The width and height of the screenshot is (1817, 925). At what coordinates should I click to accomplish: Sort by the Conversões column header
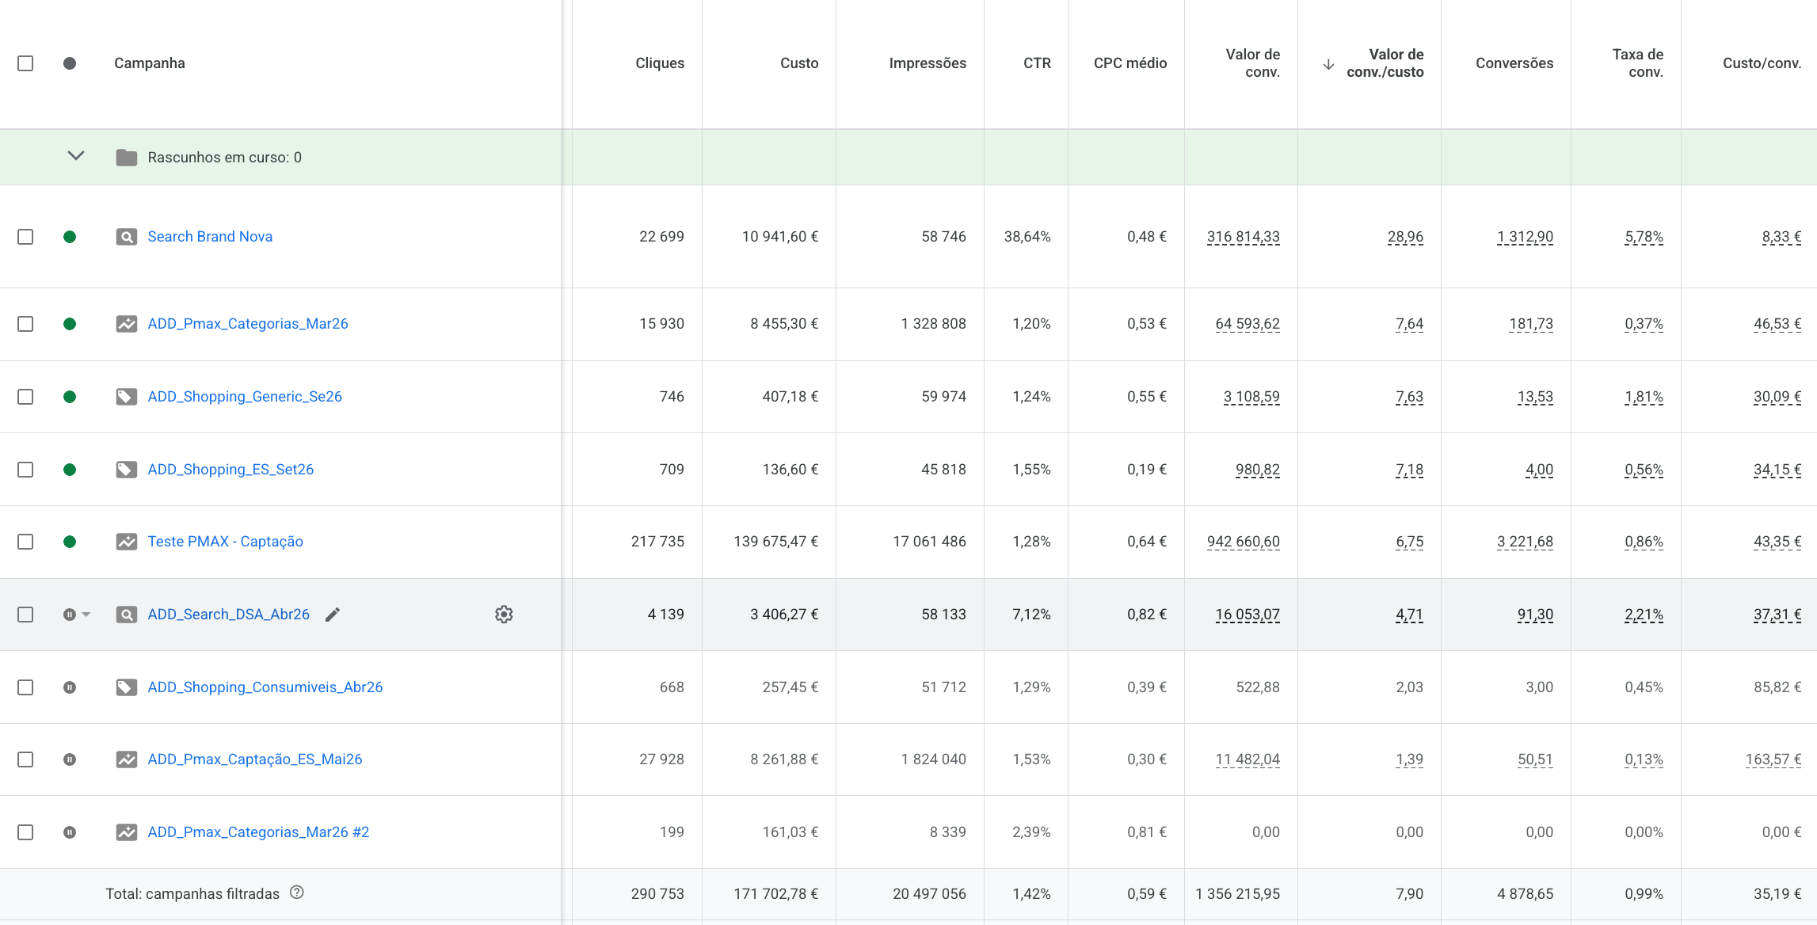[x=1514, y=63]
